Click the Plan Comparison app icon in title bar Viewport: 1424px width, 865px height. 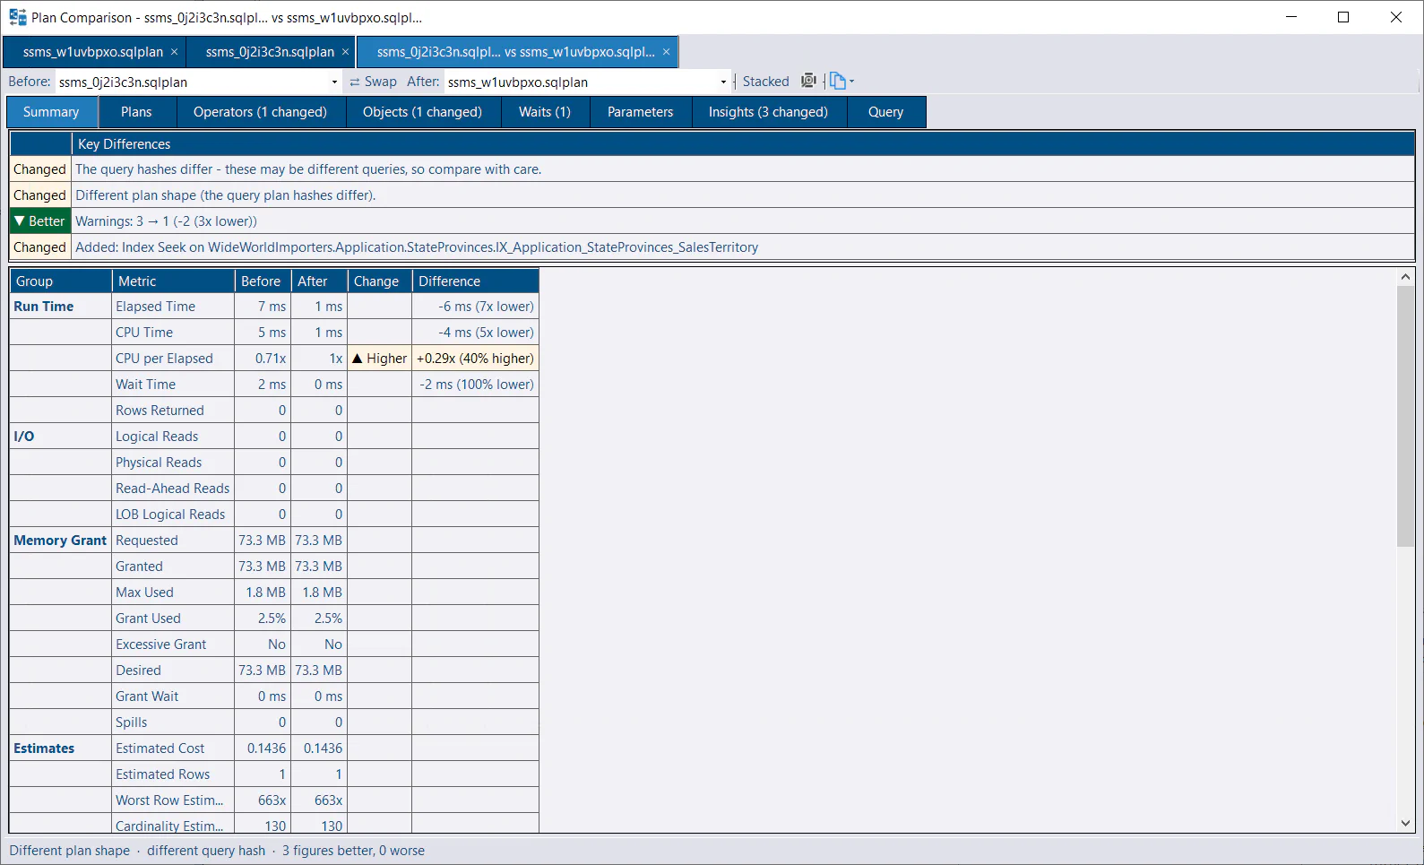tap(17, 17)
